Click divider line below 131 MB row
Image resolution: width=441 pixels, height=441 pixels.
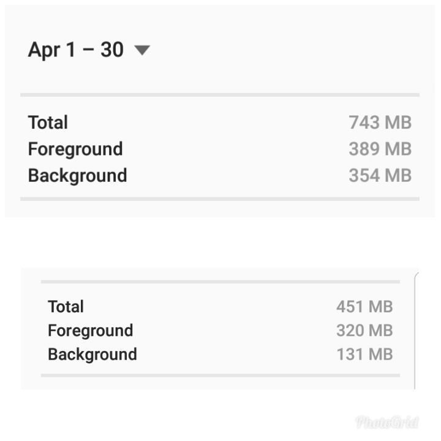click(221, 375)
